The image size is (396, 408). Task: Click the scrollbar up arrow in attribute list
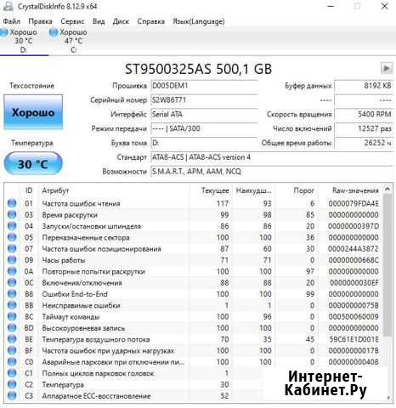coord(388,189)
